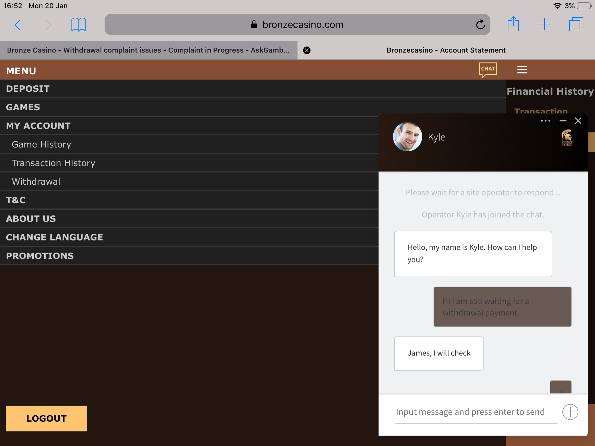Image resolution: width=595 pixels, height=446 pixels.
Task: Open the DEPOSIT menu item
Action: 253,89
